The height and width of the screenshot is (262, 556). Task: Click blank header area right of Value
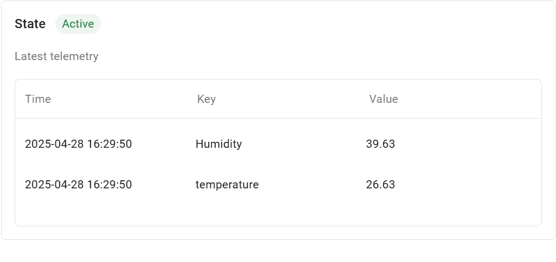tap(471, 99)
